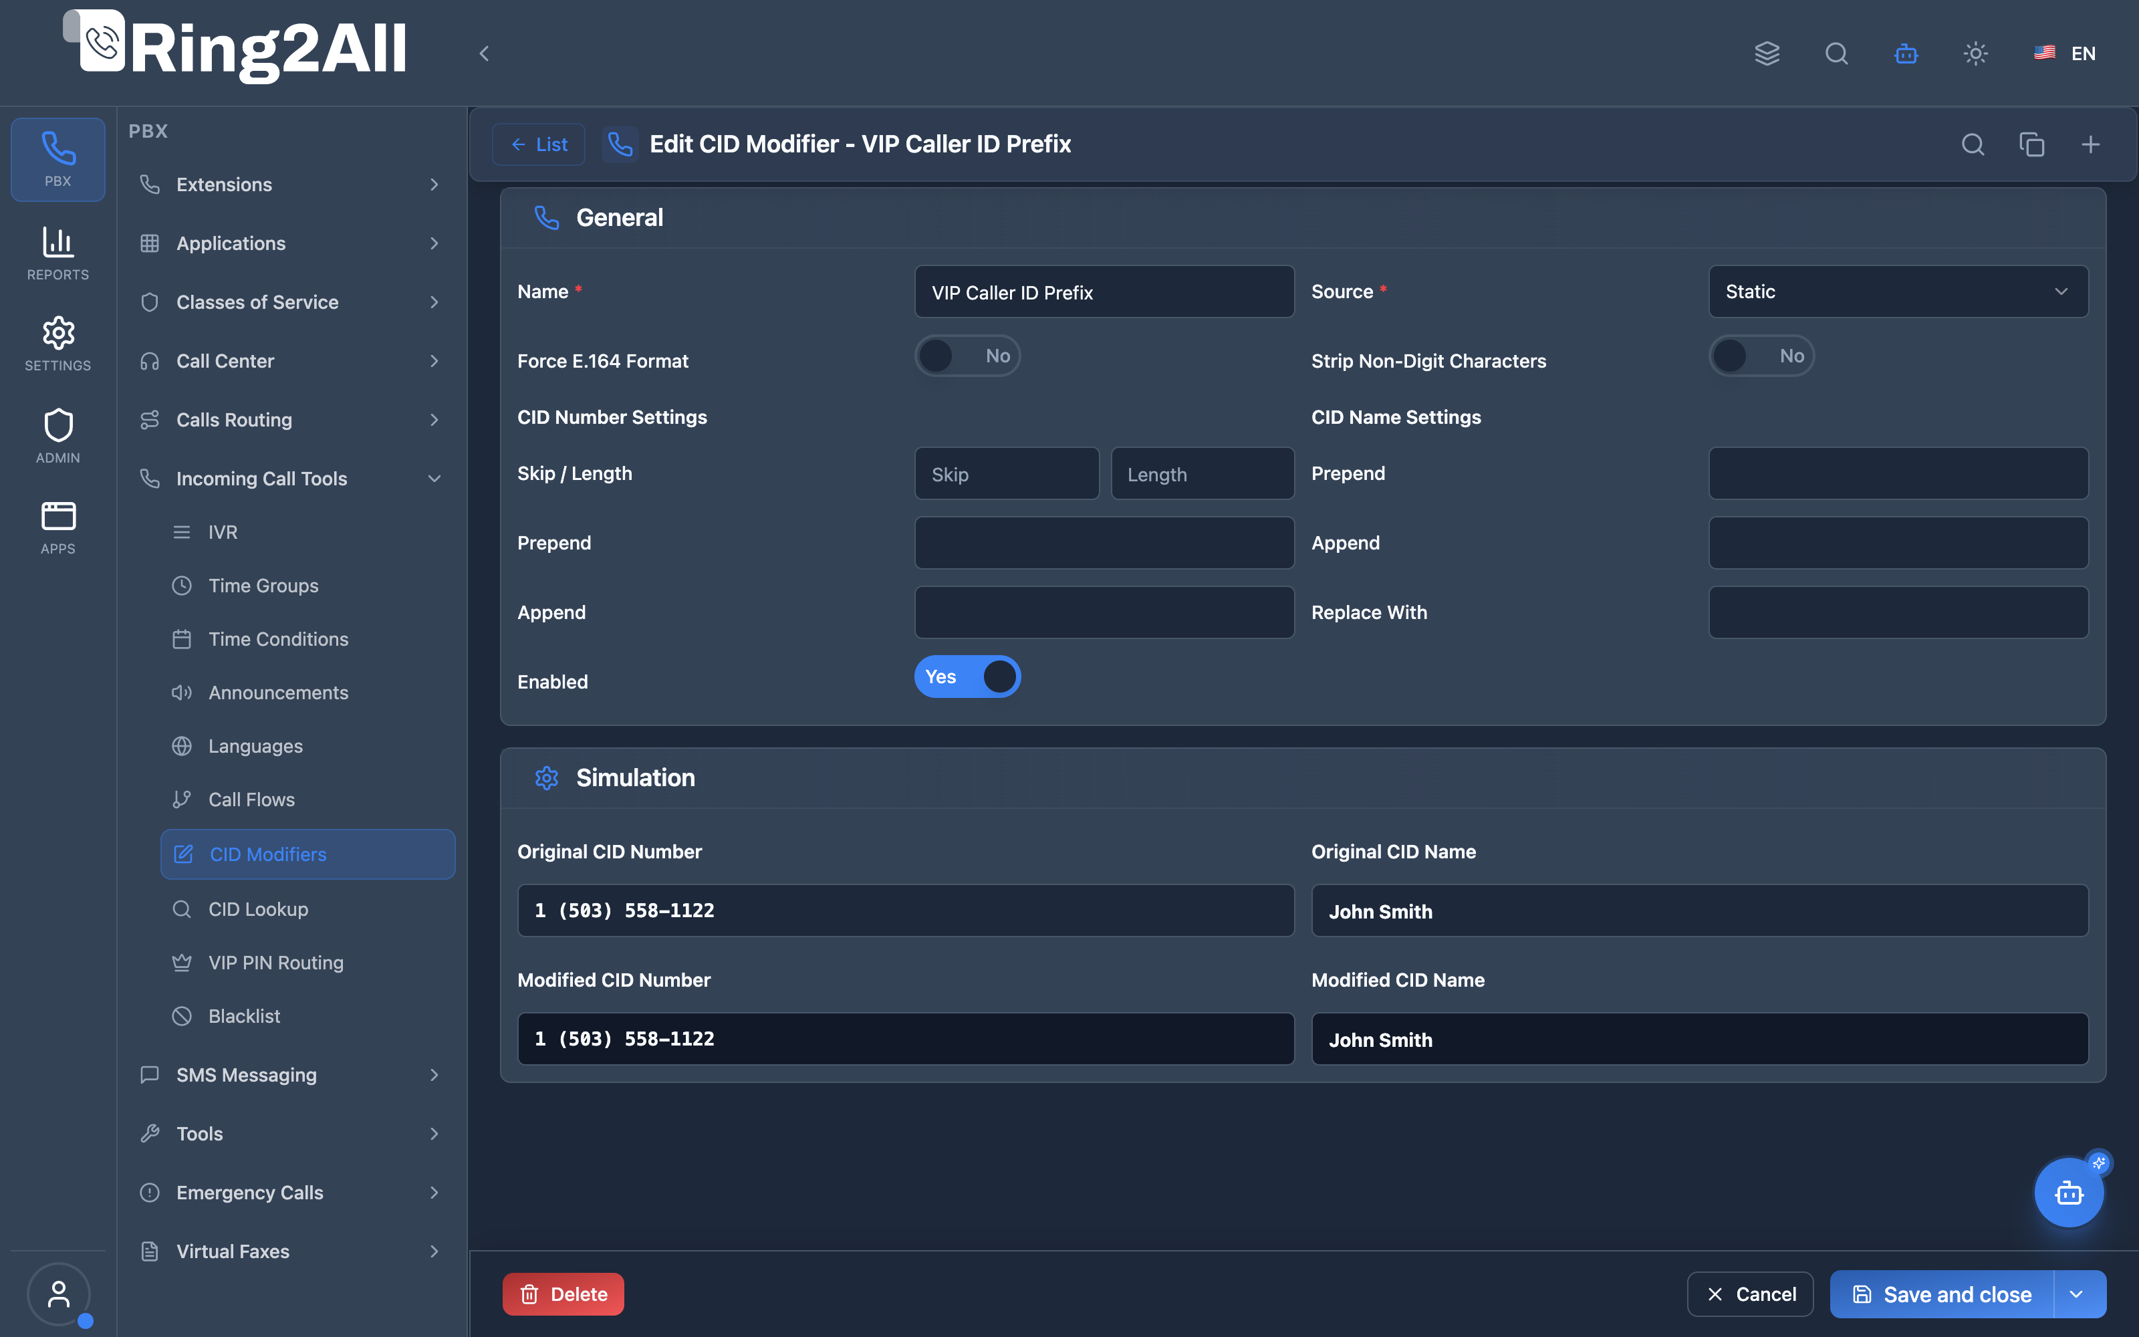Click the Modified CID Number output

(x=906, y=1039)
